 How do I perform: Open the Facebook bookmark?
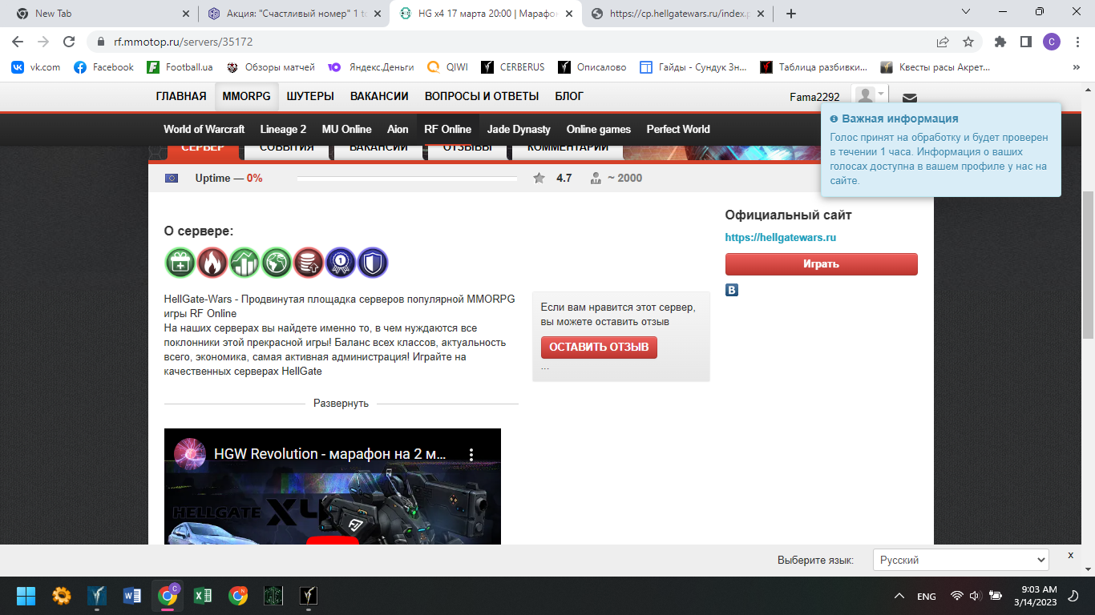(x=103, y=67)
